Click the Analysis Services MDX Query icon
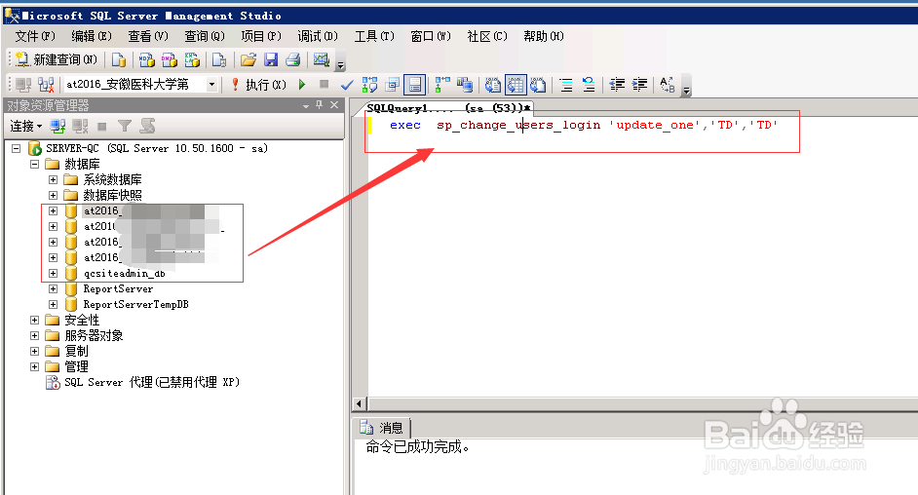Image resolution: width=918 pixels, height=495 pixels. 146,59
